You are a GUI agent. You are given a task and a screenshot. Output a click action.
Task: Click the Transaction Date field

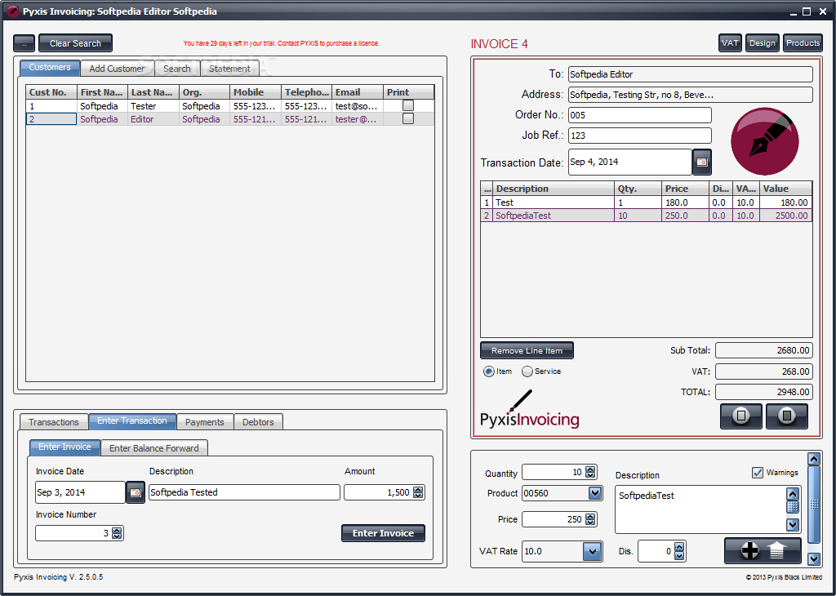click(630, 162)
